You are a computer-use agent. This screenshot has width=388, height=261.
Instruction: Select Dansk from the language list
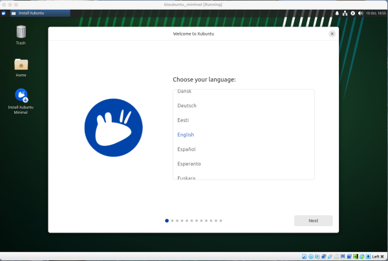point(184,92)
